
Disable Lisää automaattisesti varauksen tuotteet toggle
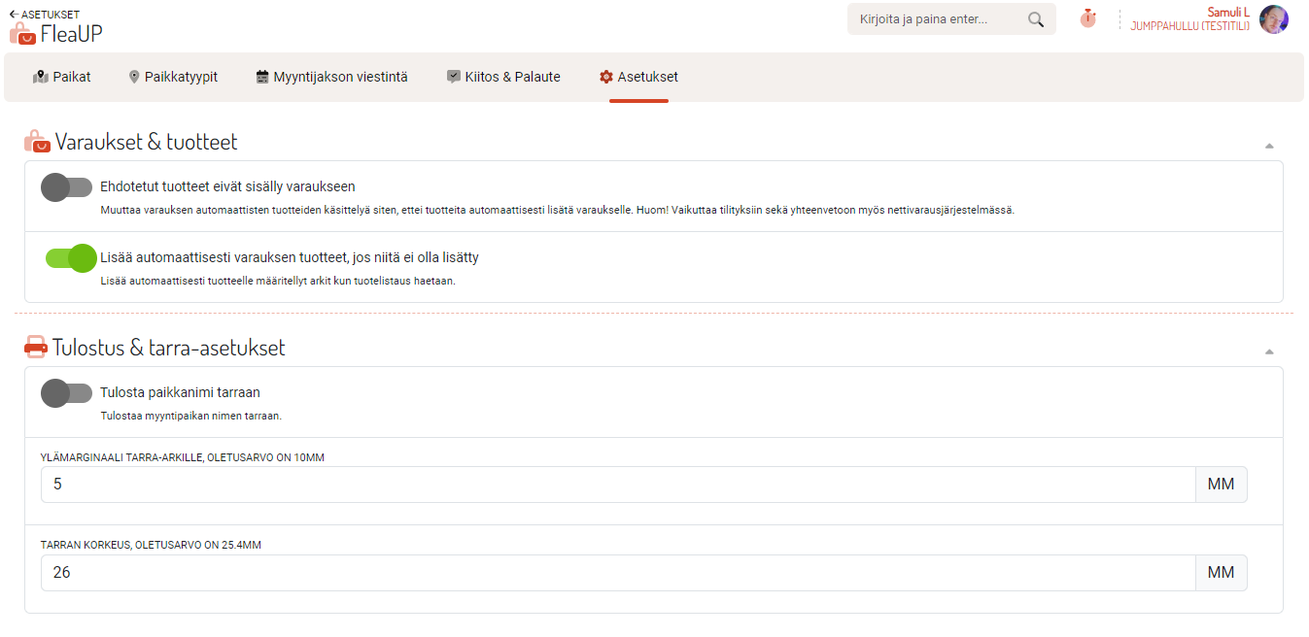click(x=71, y=258)
